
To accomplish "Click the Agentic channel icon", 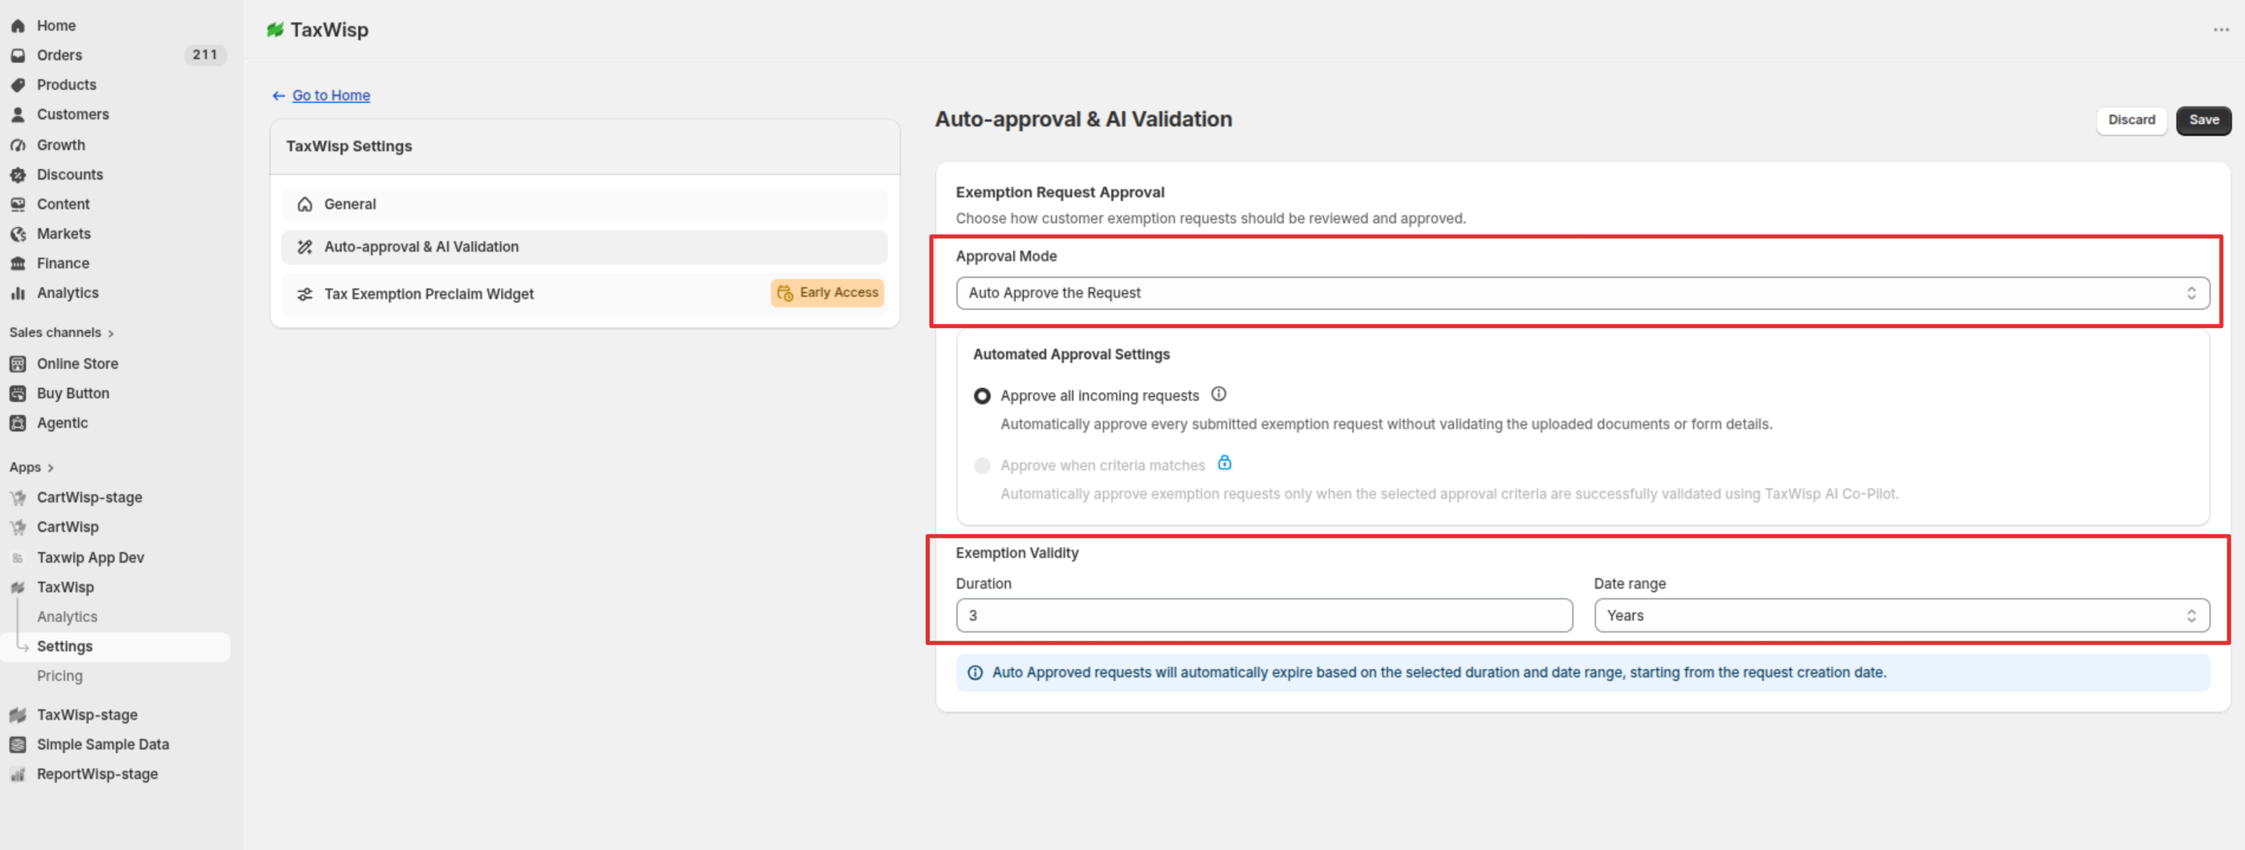I will [17, 424].
